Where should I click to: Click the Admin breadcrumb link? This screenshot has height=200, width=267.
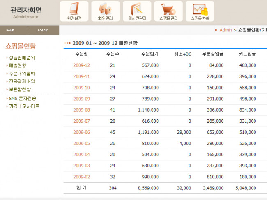(x=226, y=30)
